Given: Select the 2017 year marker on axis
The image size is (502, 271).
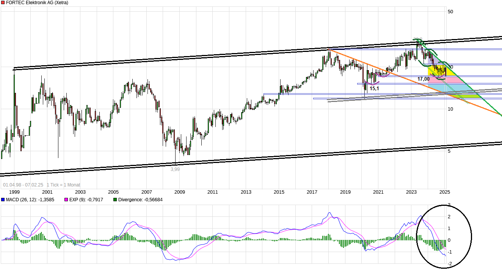Looking at the screenshot, I should pyautogui.click(x=312, y=192).
